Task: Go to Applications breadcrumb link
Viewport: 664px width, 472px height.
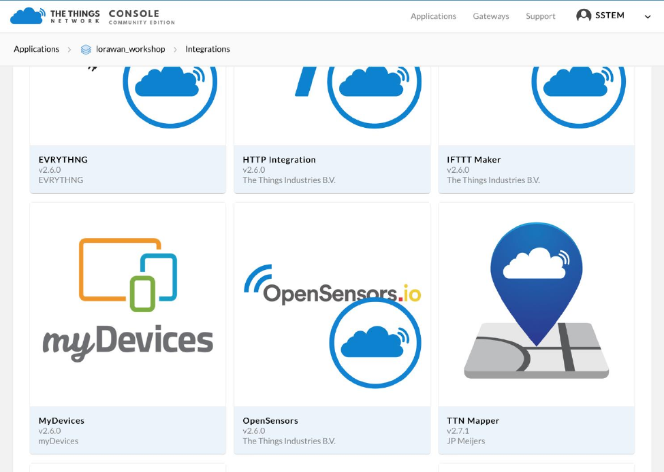Action: [x=36, y=49]
